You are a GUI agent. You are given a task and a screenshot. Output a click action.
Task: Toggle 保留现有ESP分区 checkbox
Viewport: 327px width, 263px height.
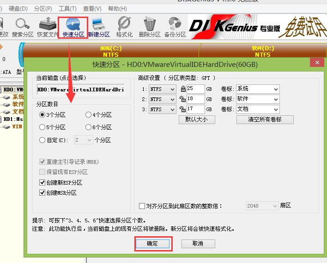click(x=42, y=172)
